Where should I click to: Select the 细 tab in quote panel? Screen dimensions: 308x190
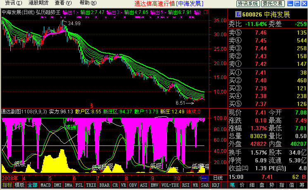coord(252,185)
